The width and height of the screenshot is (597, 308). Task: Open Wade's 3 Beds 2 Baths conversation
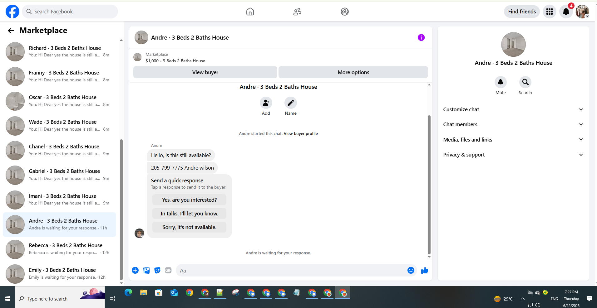[x=59, y=126]
